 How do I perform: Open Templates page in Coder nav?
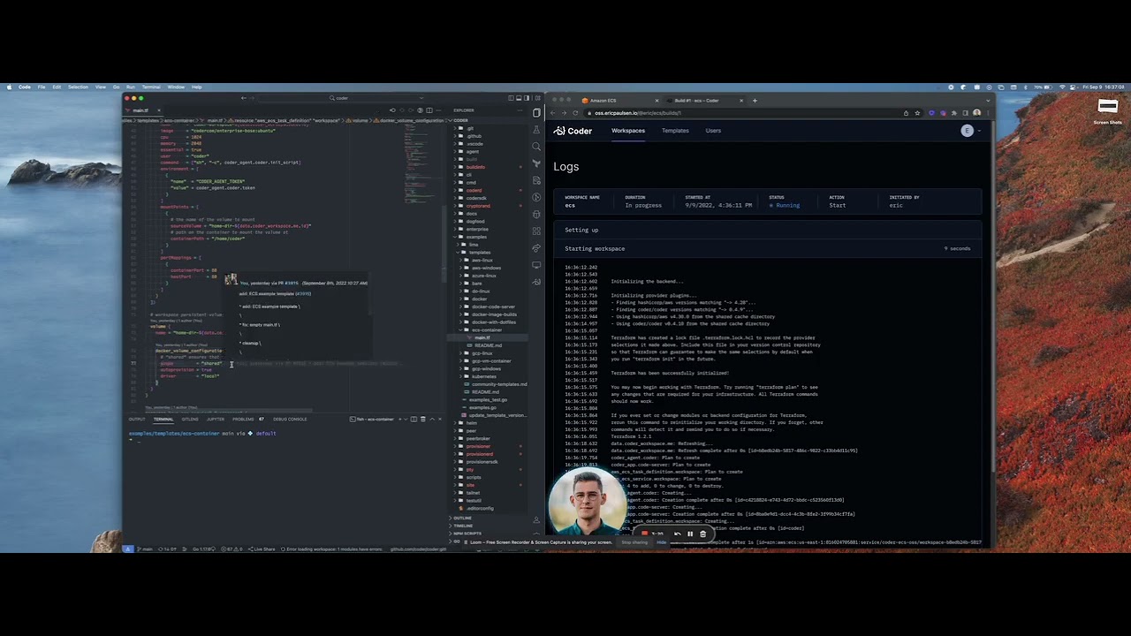coord(675,131)
